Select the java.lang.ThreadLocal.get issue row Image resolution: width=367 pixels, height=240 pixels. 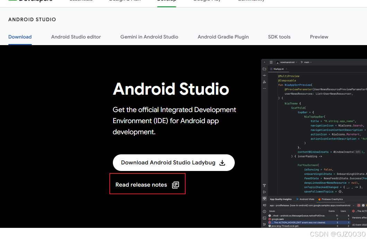[309, 226]
